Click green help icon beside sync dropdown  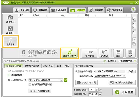click(66, 80)
